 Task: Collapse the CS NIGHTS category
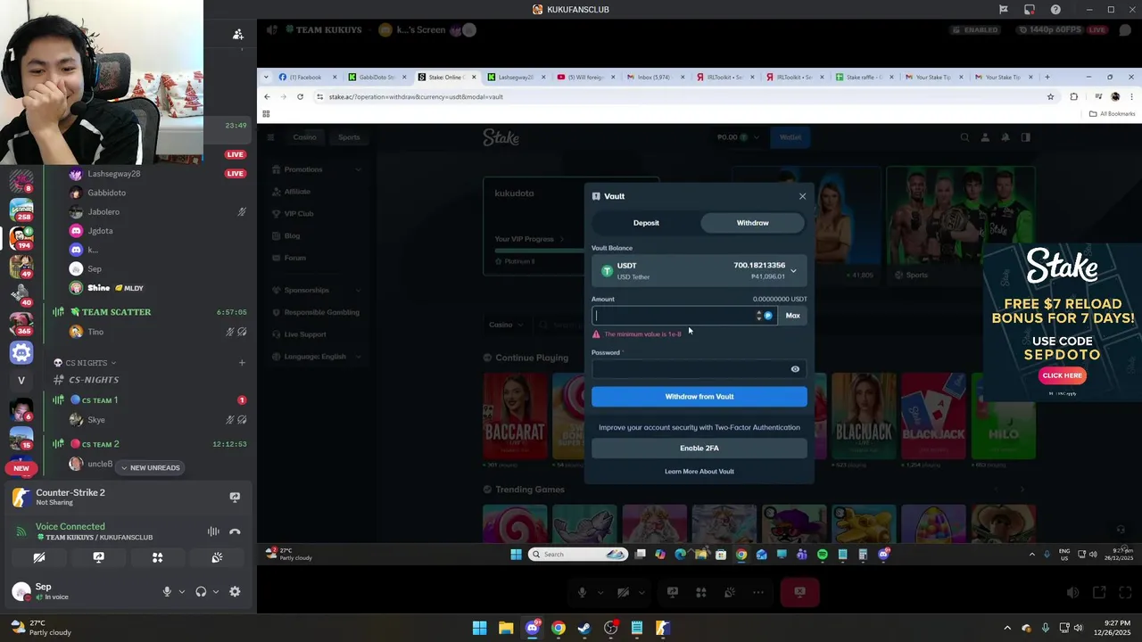87,363
